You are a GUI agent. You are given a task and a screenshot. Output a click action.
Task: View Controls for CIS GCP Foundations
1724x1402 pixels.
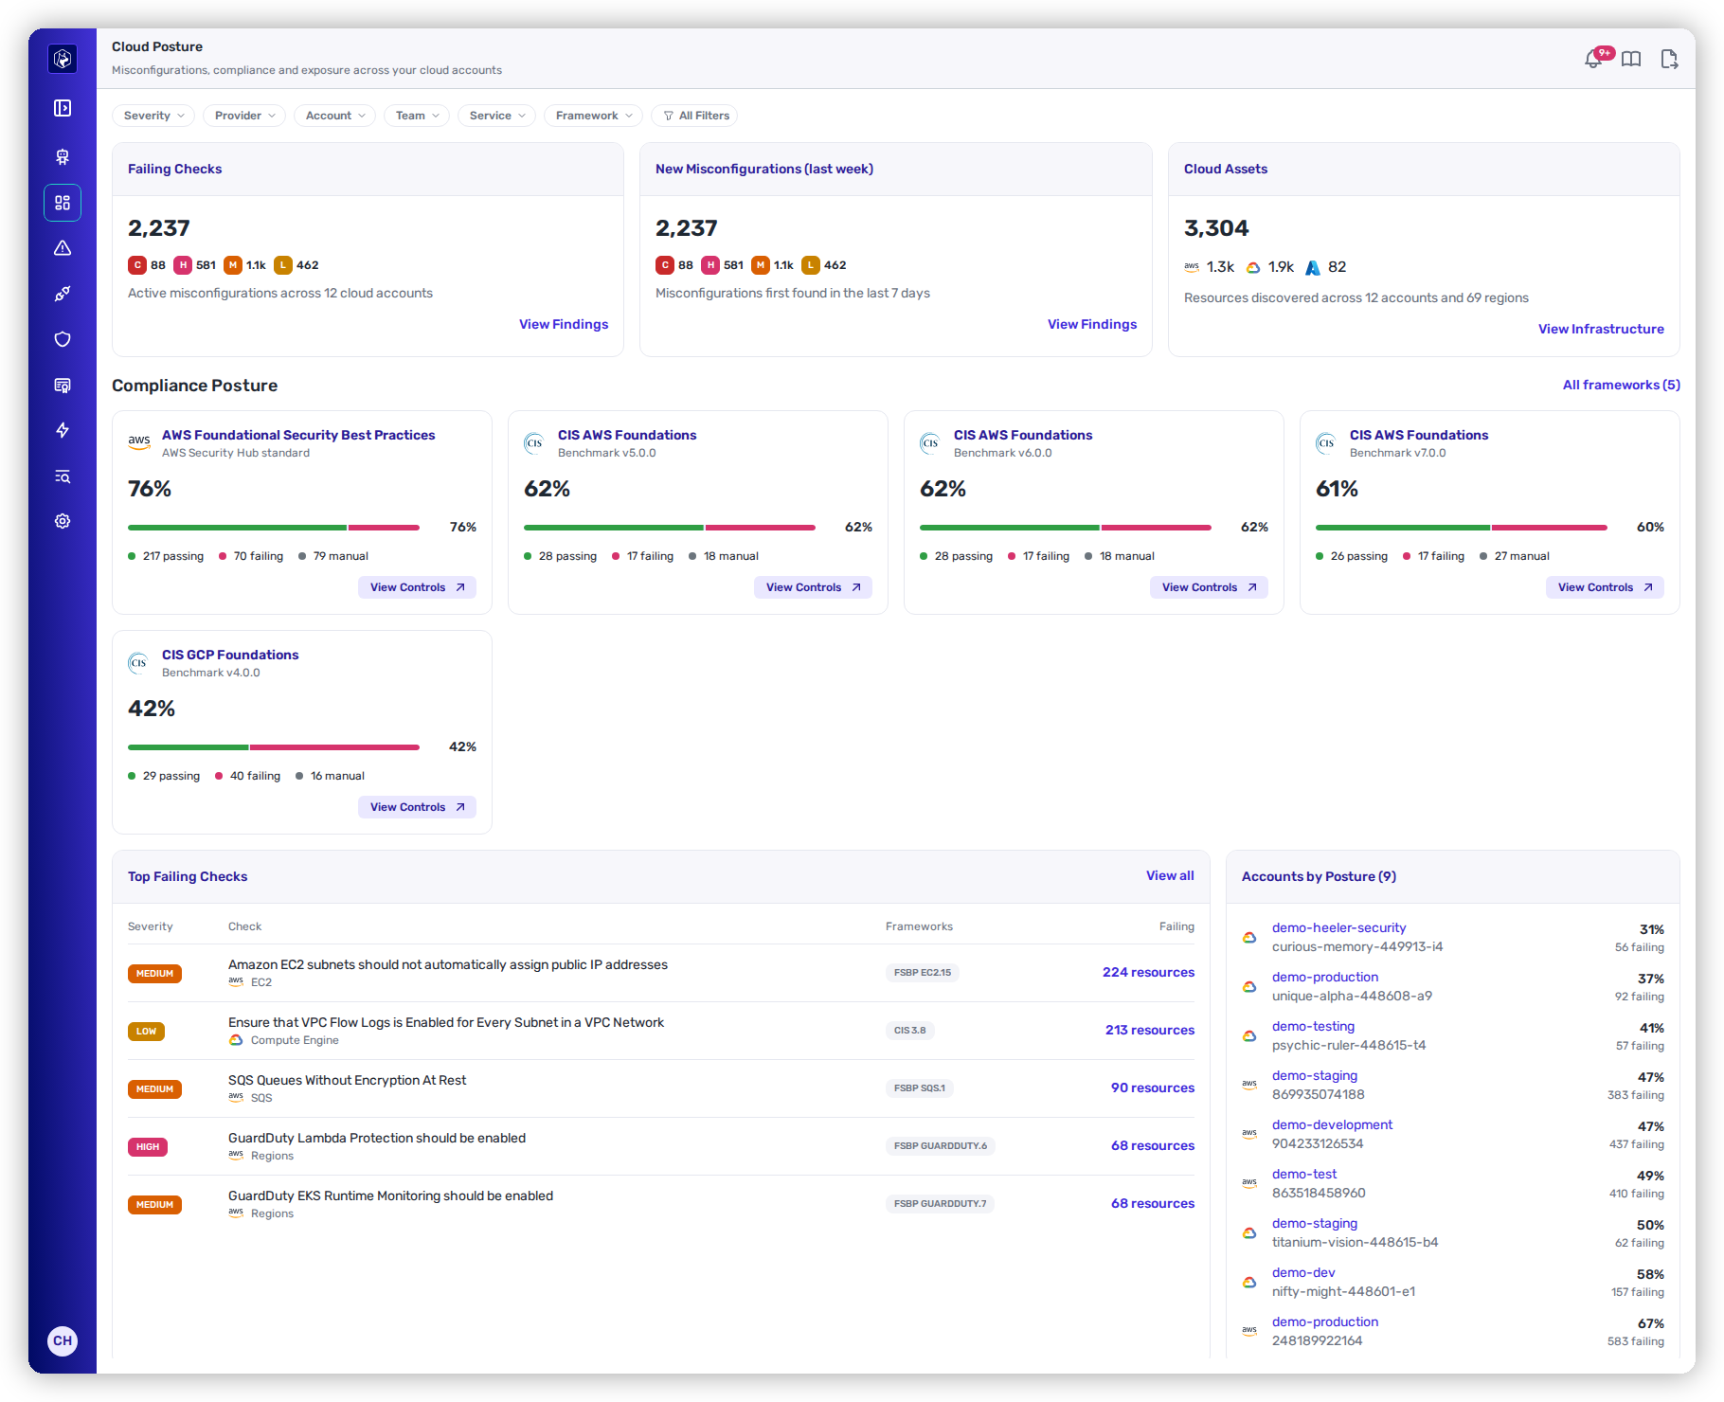[417, 807]
